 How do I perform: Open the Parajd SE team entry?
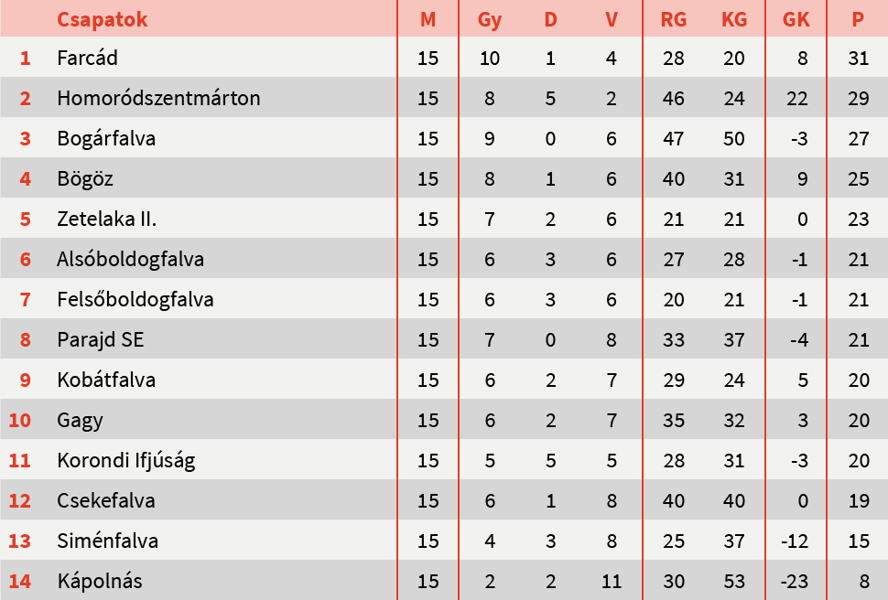(x=101, y=340)
